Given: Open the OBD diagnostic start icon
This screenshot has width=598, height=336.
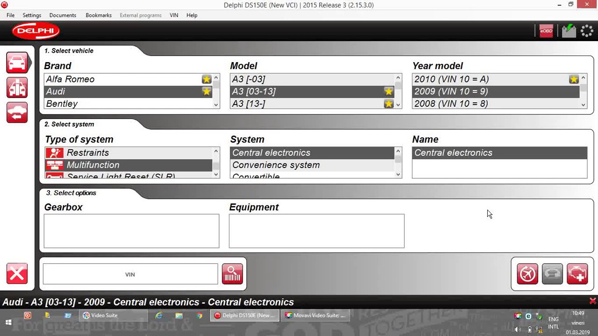Looking at the screenshot, I should (527, 274).
